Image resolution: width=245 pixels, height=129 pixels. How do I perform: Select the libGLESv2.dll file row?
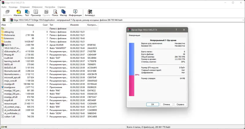coord(49,68)
